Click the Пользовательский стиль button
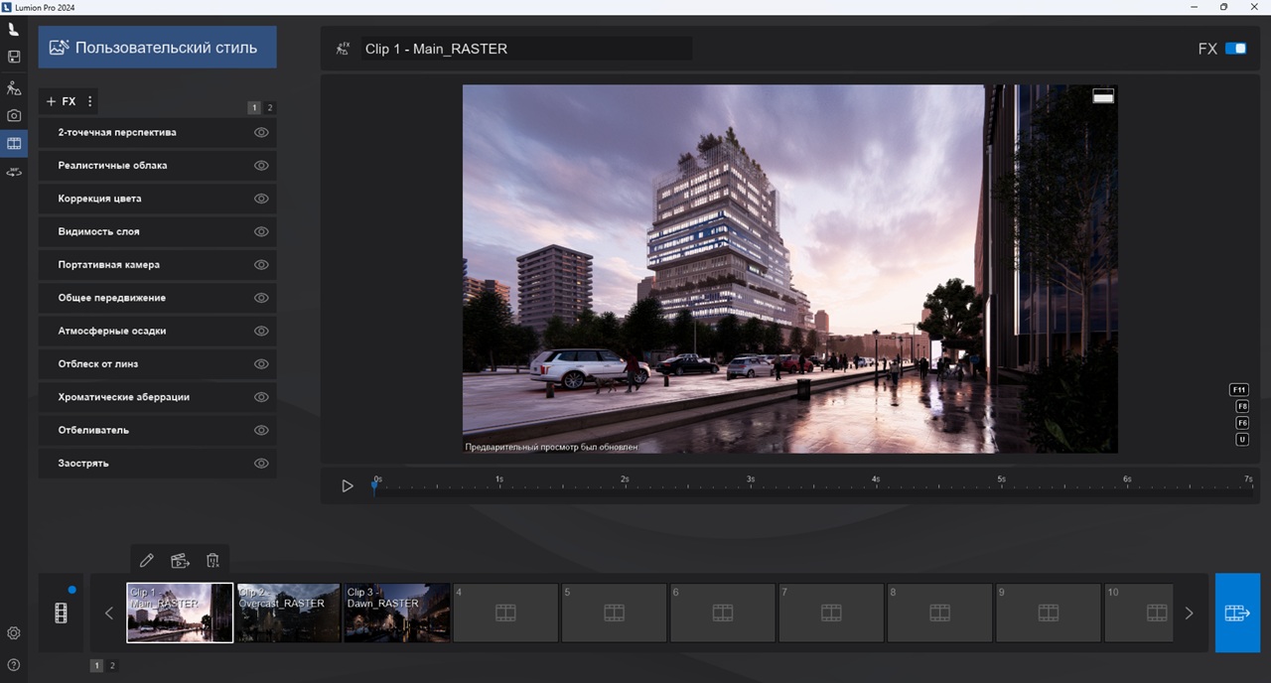Screen dimensions: 1271x683 tap(157, 48)
